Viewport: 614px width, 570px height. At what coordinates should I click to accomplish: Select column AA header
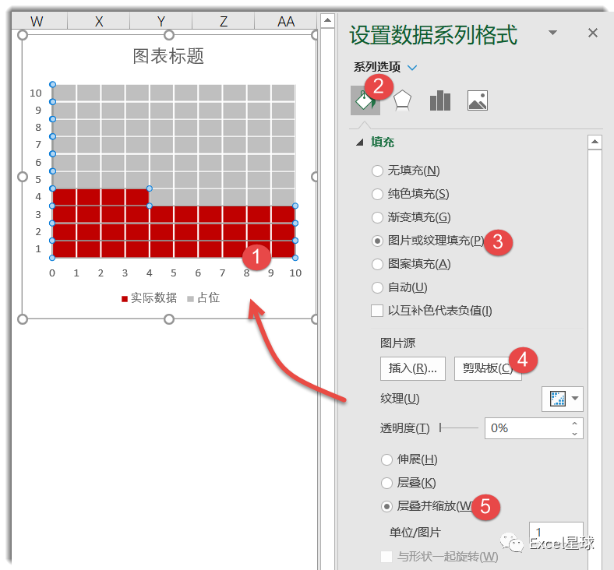click(285, 21)
